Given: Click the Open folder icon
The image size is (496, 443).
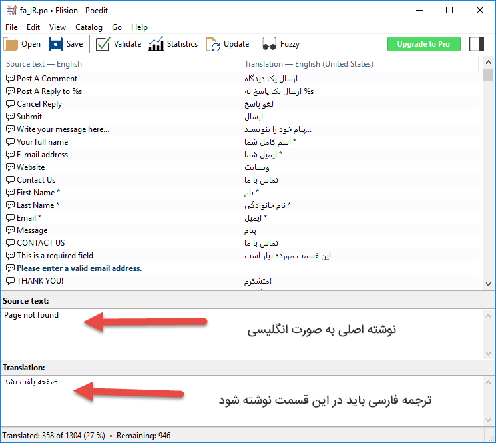Looking at the screenshot, I should point(11,44).
